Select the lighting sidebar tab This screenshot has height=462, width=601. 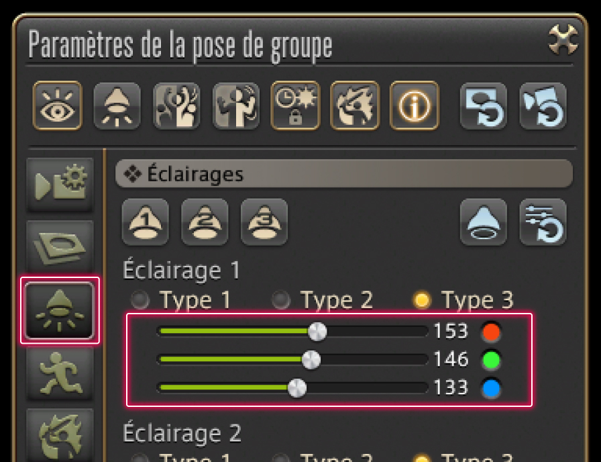click(x=60, y=310)
